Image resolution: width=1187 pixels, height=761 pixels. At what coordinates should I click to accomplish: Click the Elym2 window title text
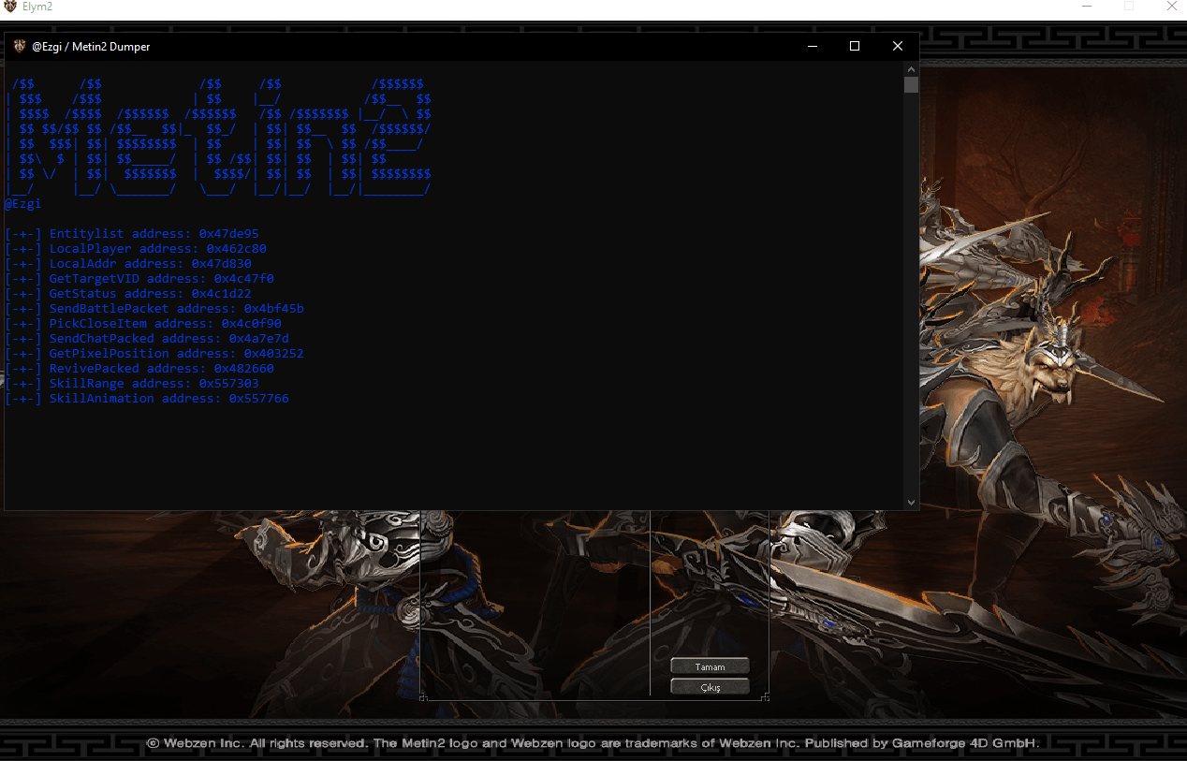click(x=37, y=7)
